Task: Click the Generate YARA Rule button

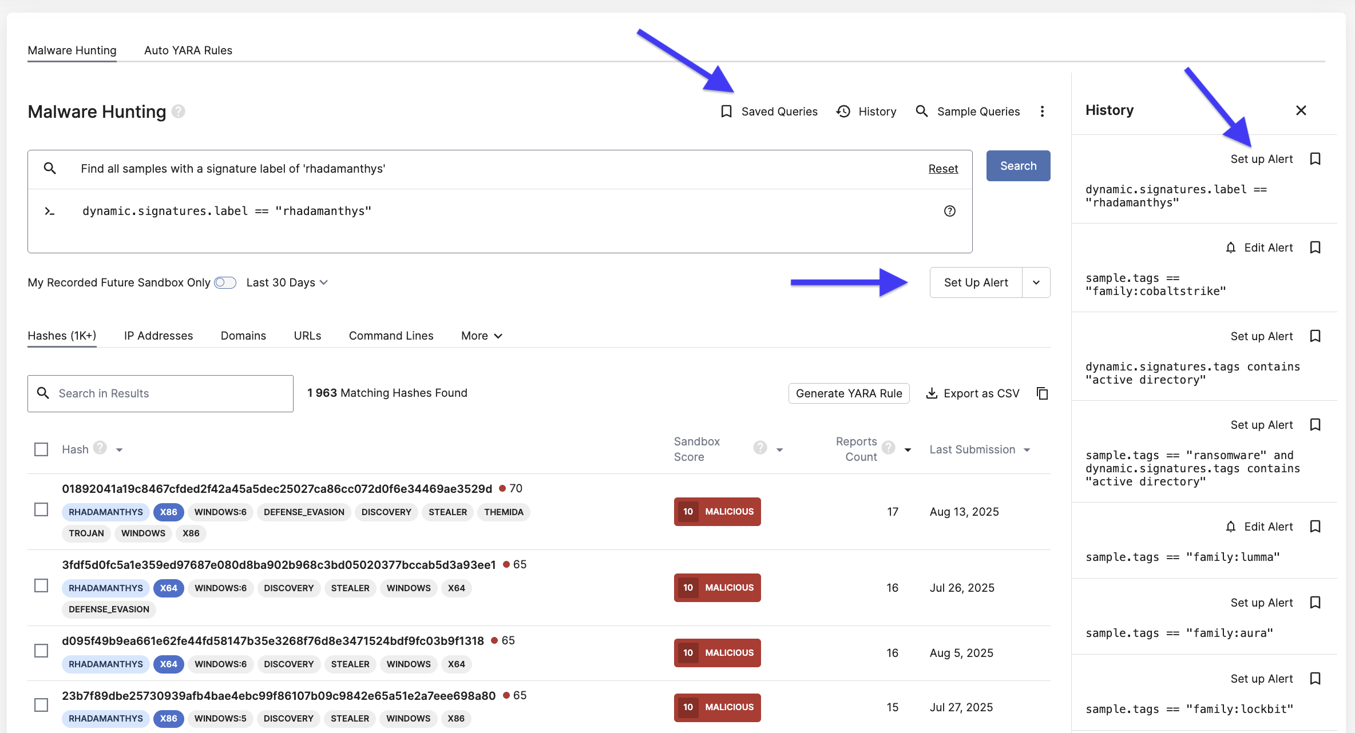Action: 849,393
